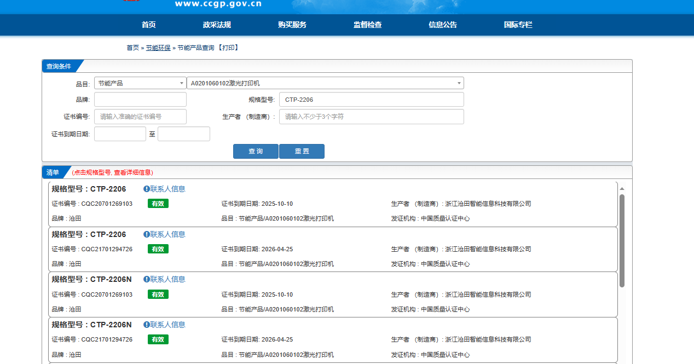Select 监督检查 navigation item

367,25
